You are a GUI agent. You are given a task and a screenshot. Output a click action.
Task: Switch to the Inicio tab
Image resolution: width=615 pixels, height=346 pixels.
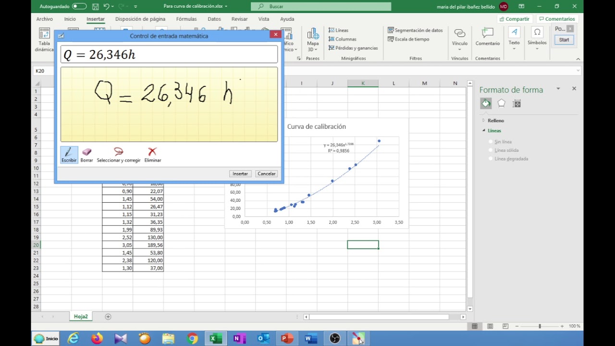[70, 19]
